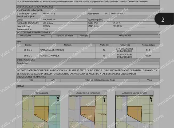Click the north arrow in ACCIDENTES GEOGRAFICOS map
The width and height of the screenshot is (174, 128).
tap(151, 99)
